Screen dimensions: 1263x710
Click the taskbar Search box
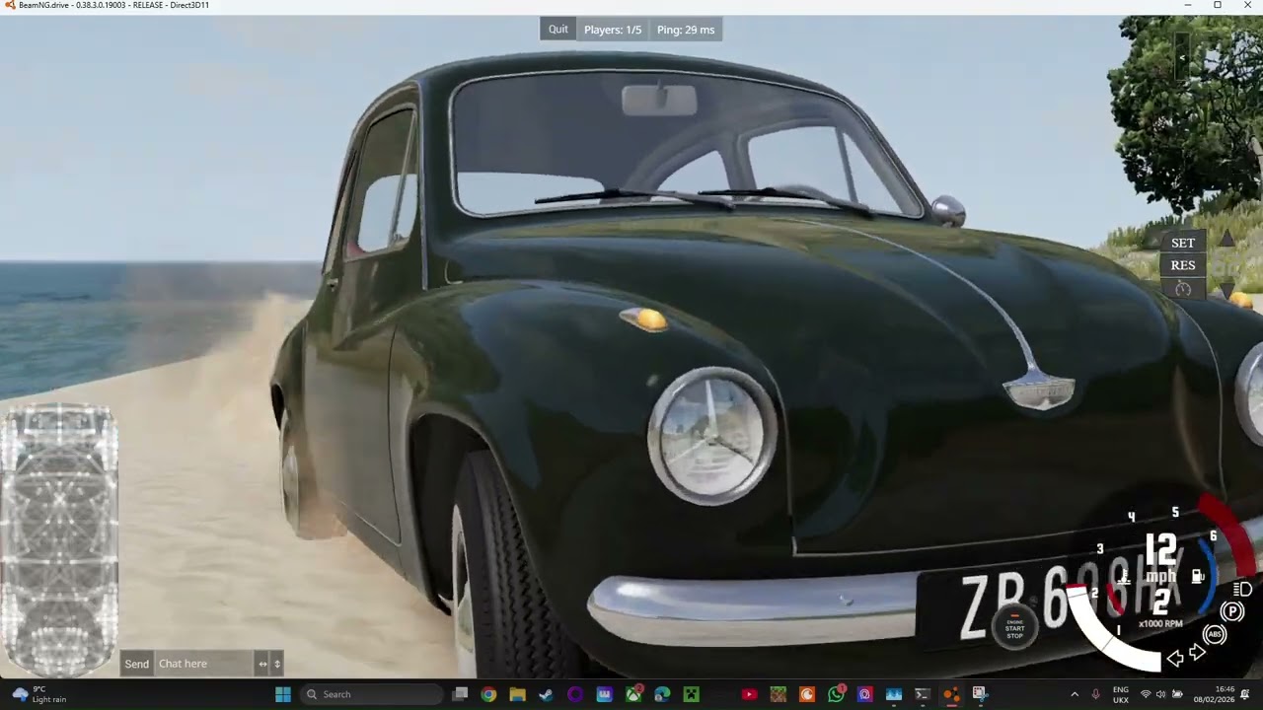point(371,694)
